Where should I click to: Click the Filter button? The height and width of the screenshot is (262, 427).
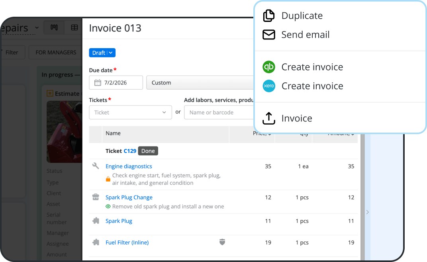pos(12,52)
